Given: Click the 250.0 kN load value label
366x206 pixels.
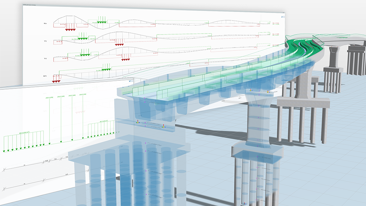Looking at the screenshot, I should click(49, 97).
